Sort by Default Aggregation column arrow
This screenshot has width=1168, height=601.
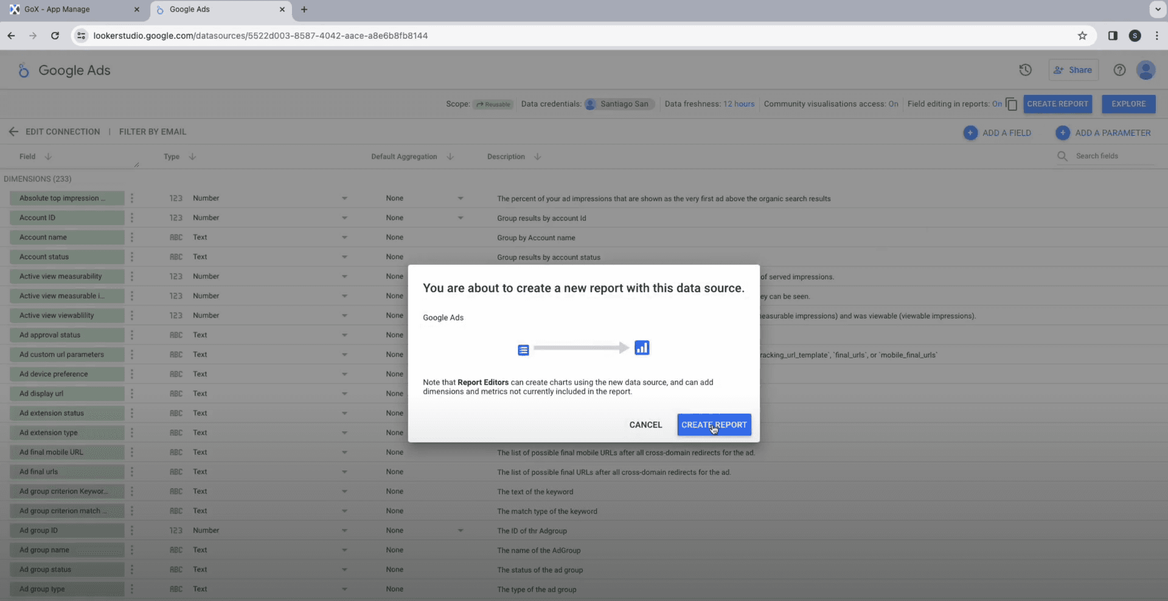[x=450, y=156]
